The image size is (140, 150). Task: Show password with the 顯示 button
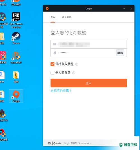120,53
